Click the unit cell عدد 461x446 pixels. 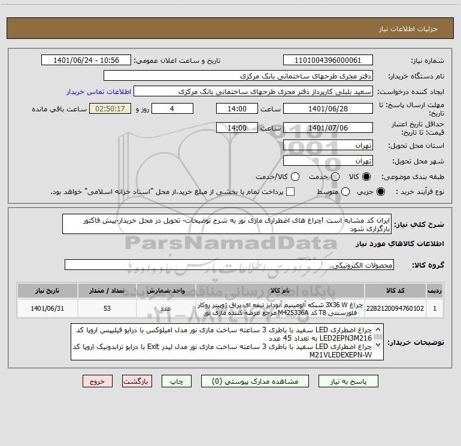tap(166, 308)
